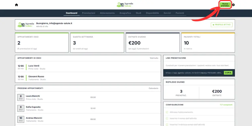Open the Pazienti totali card
Viewport: 252px width, 126px height.
208,43
